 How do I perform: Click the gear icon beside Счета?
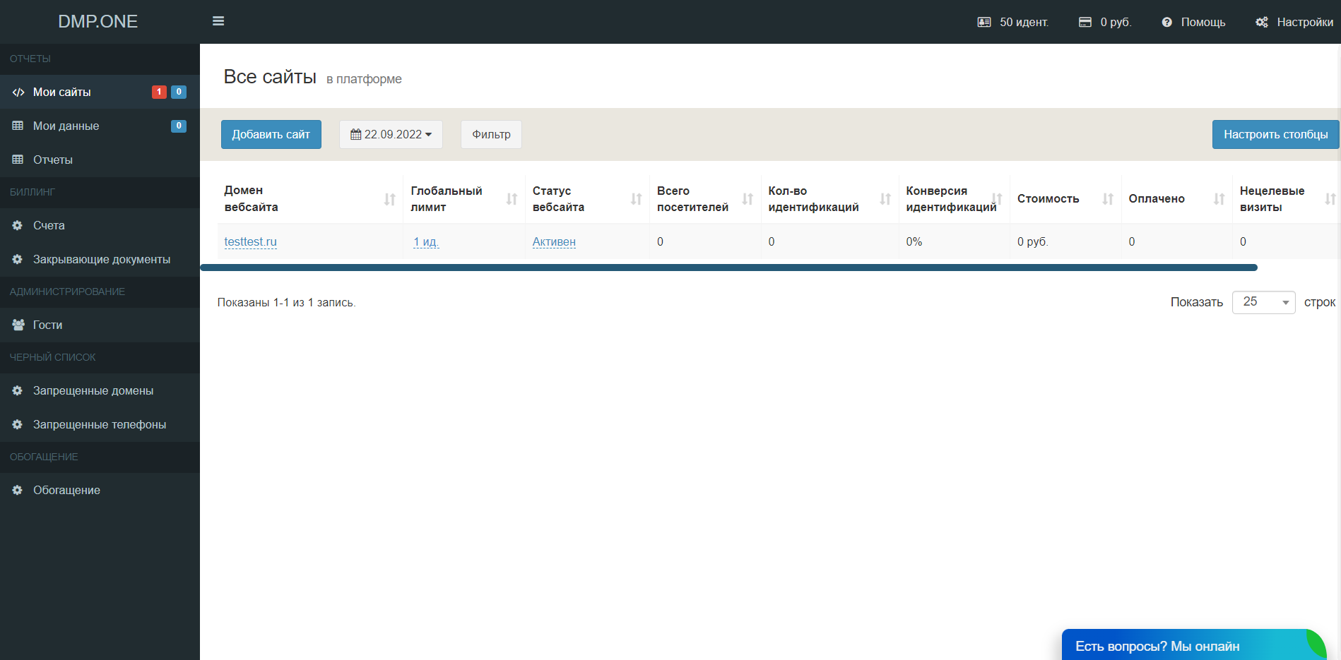click(x=18, y=225)
